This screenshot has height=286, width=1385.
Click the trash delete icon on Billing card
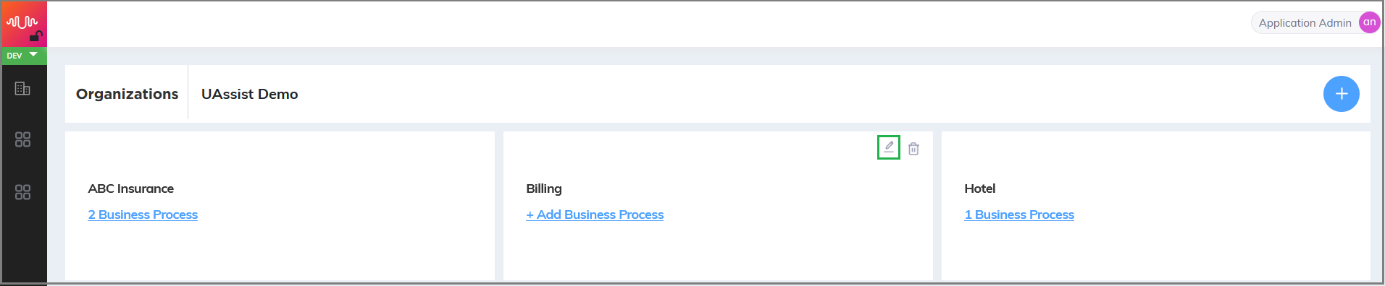point(913,148)
